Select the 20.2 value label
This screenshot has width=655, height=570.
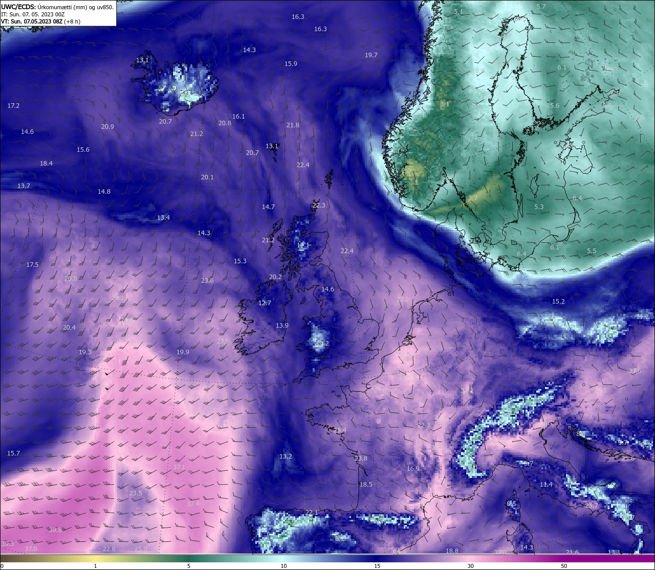(275, 277)
